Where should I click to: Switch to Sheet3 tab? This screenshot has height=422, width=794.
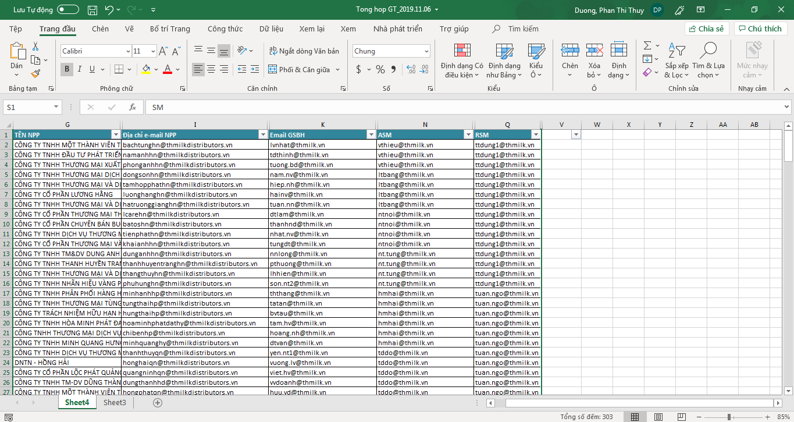(x=115, y=403)
